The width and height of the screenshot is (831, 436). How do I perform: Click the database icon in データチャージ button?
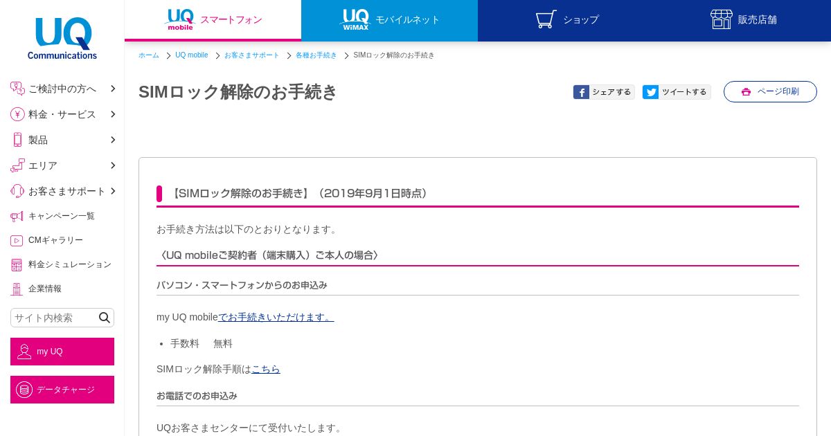tap(24, 390)
